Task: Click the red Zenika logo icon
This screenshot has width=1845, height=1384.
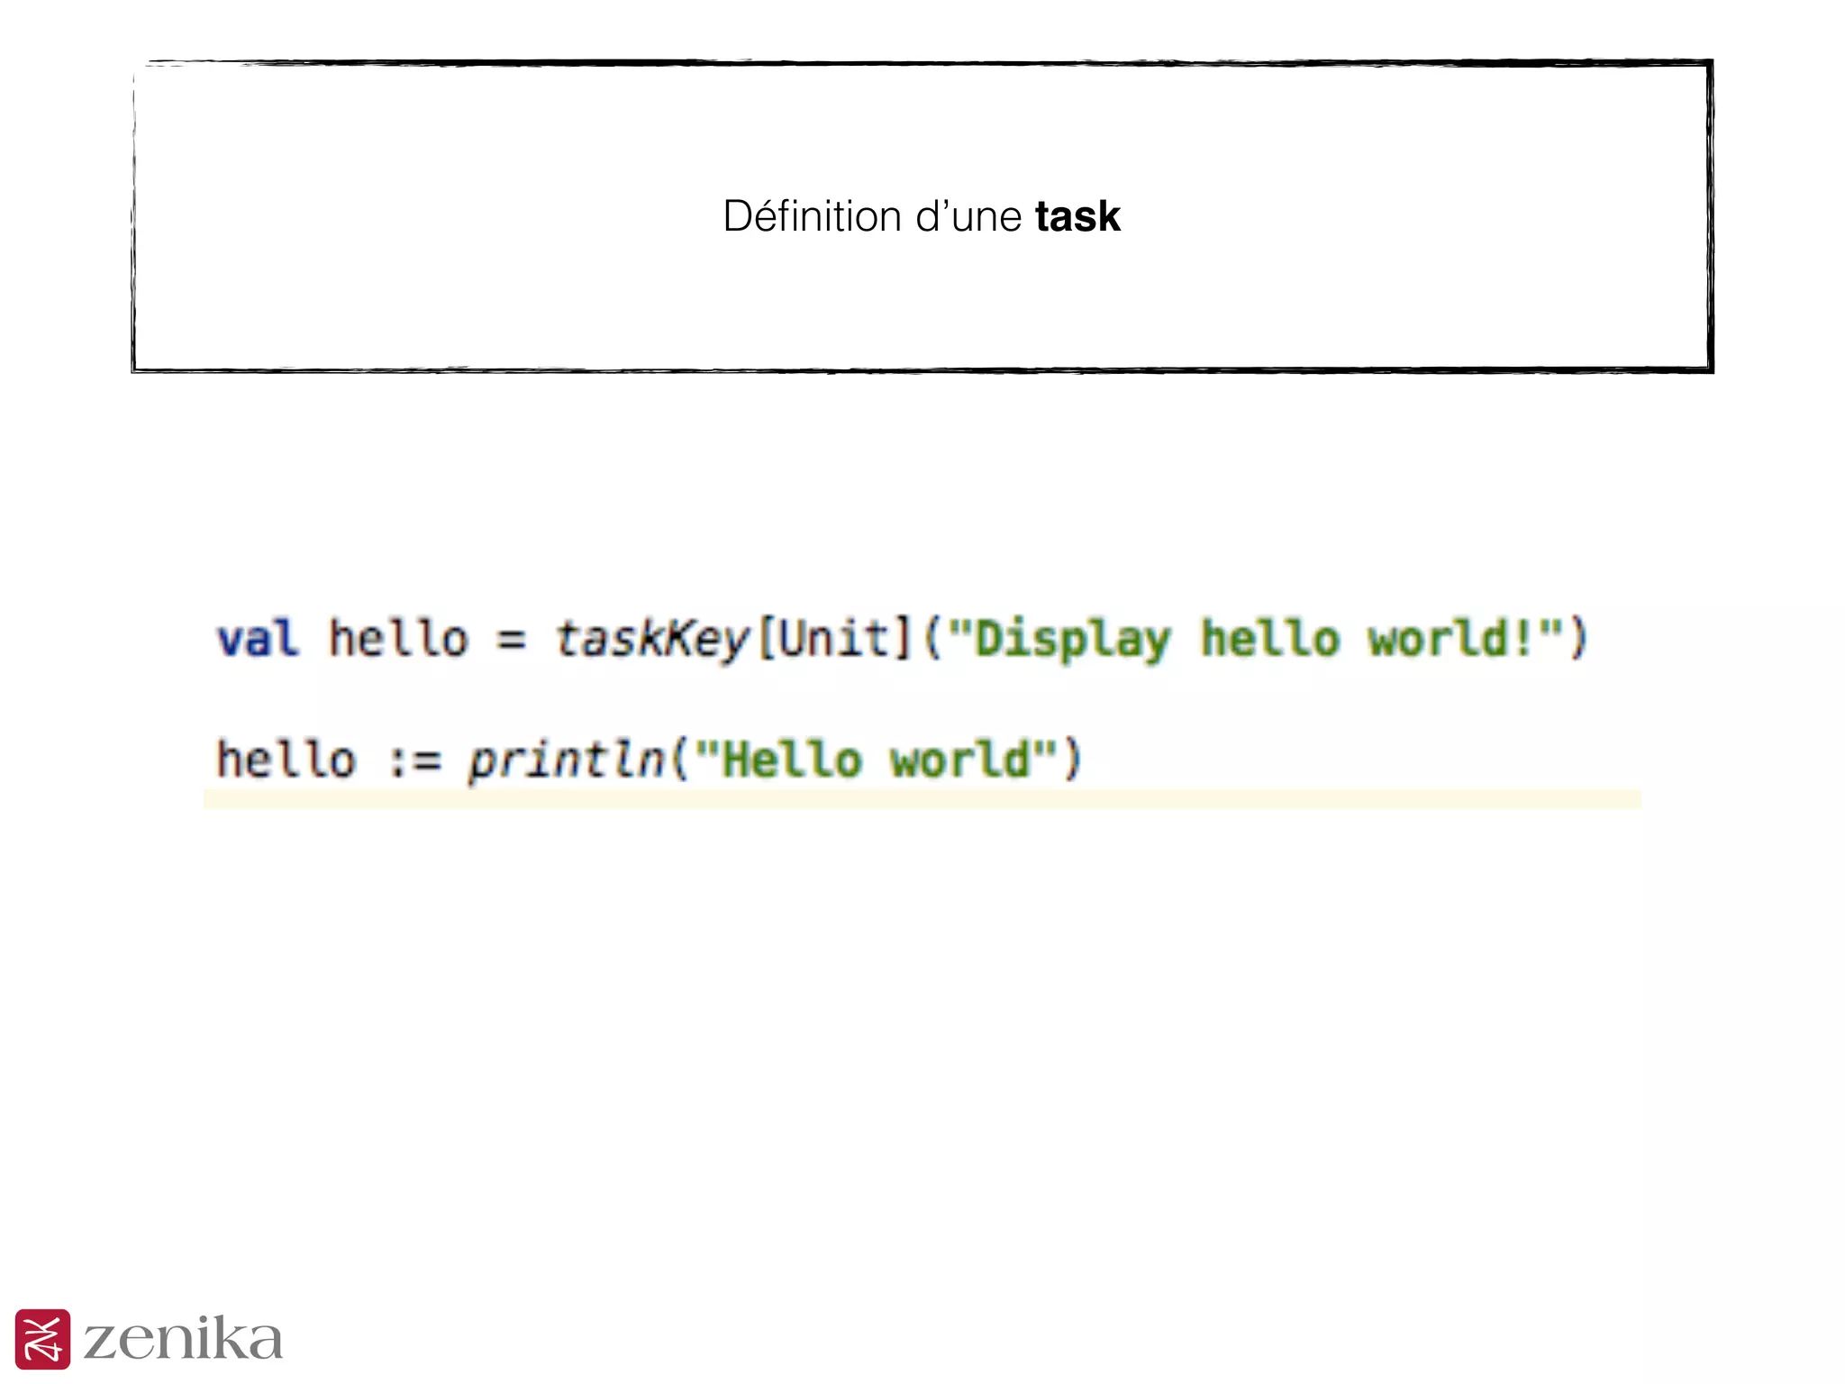Action: pos(42,1338)
